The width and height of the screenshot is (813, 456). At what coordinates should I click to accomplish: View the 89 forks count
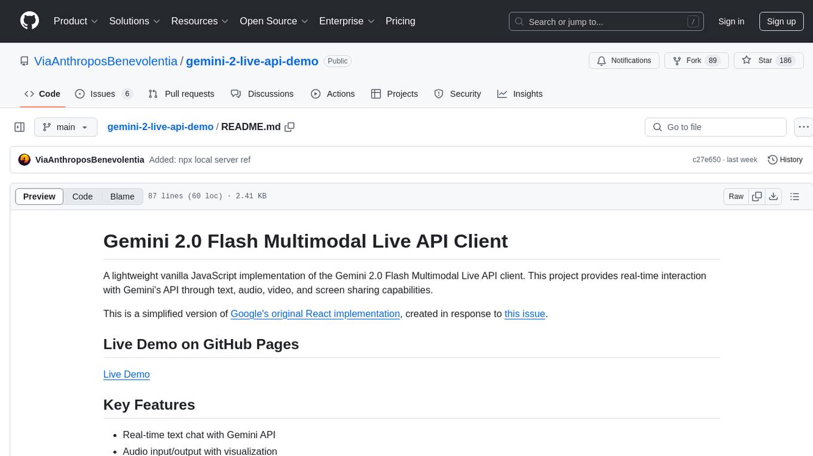712,60
